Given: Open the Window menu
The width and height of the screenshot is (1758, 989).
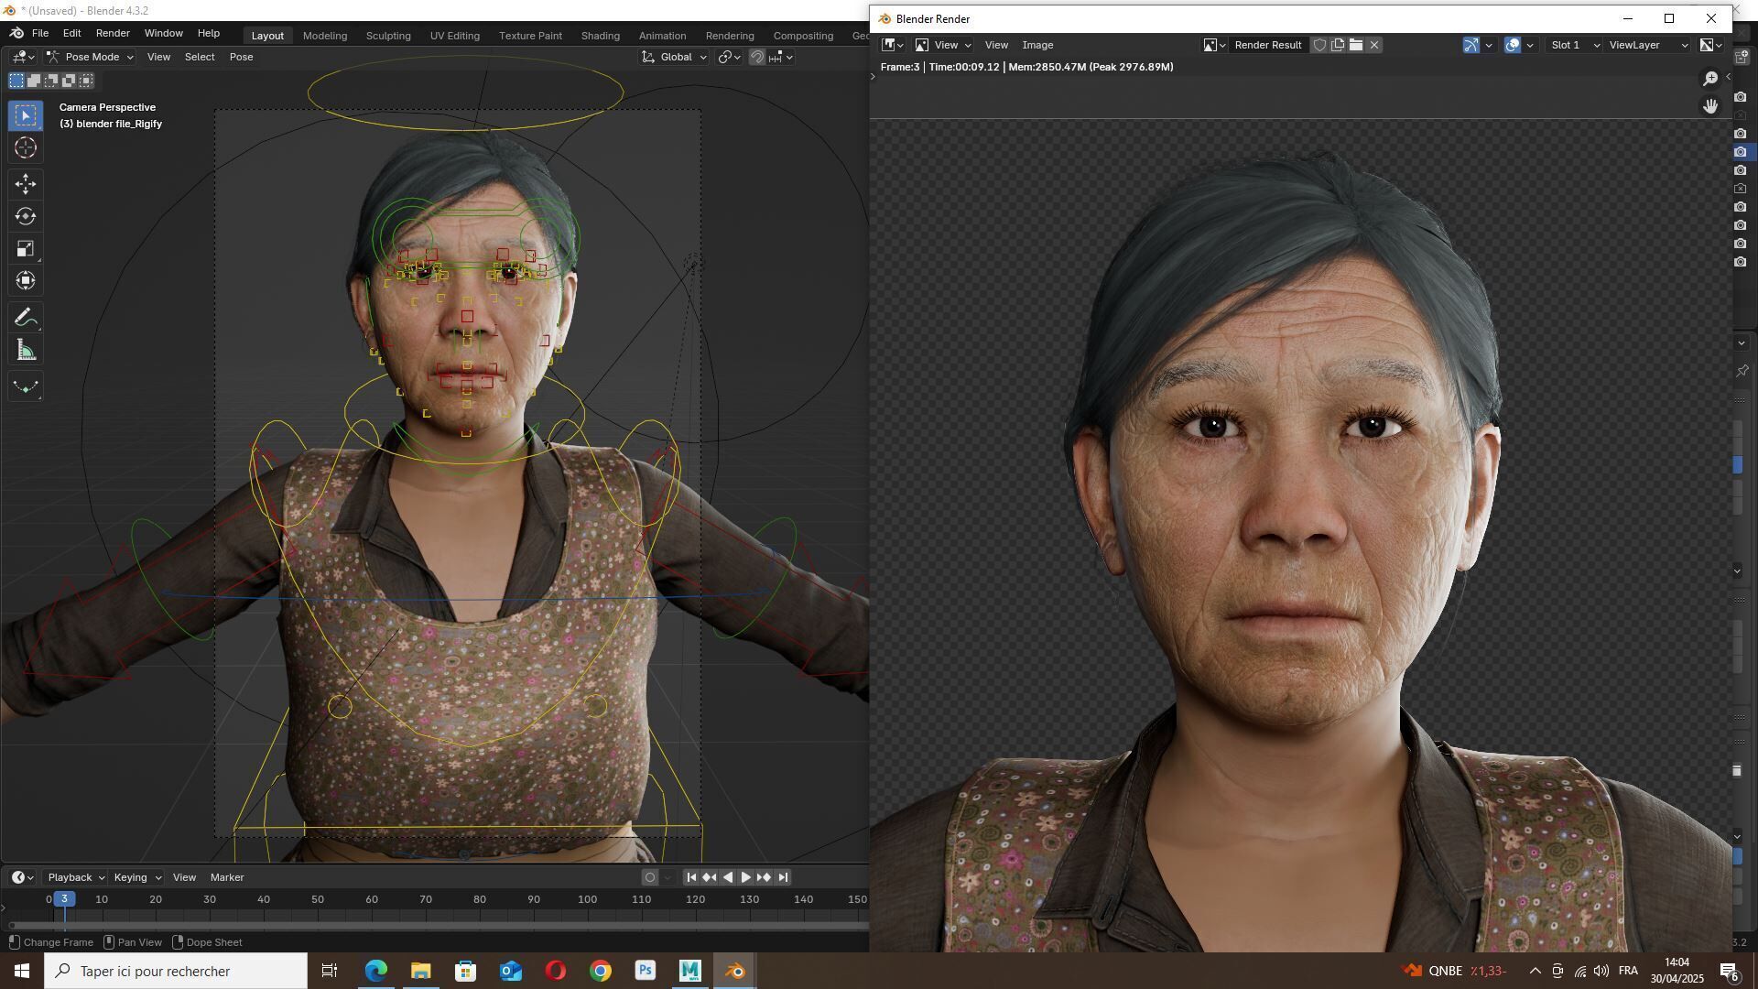Looking at the screenshot, I should (x=164, y=33).
